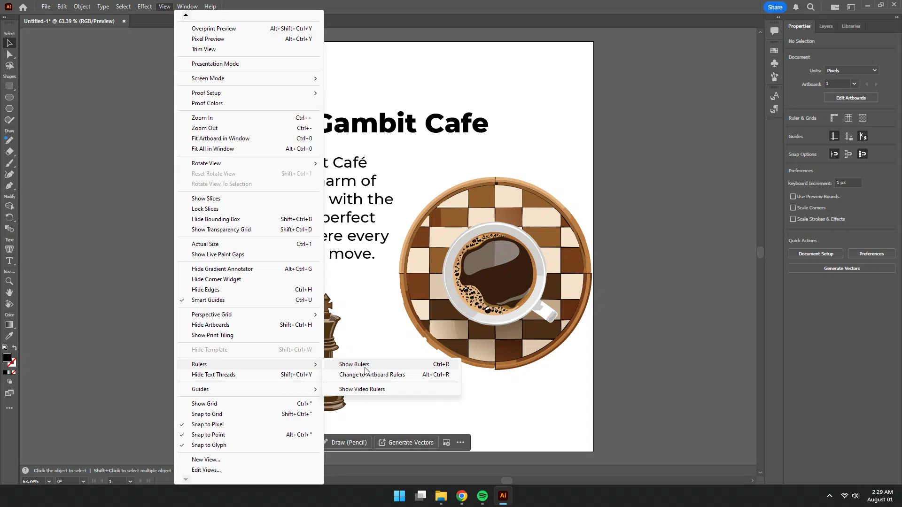This screenshot has width=902, height=507.
Task: Enable Scale Strokes & Effects checkbox
Action: [x=793, y=219]
